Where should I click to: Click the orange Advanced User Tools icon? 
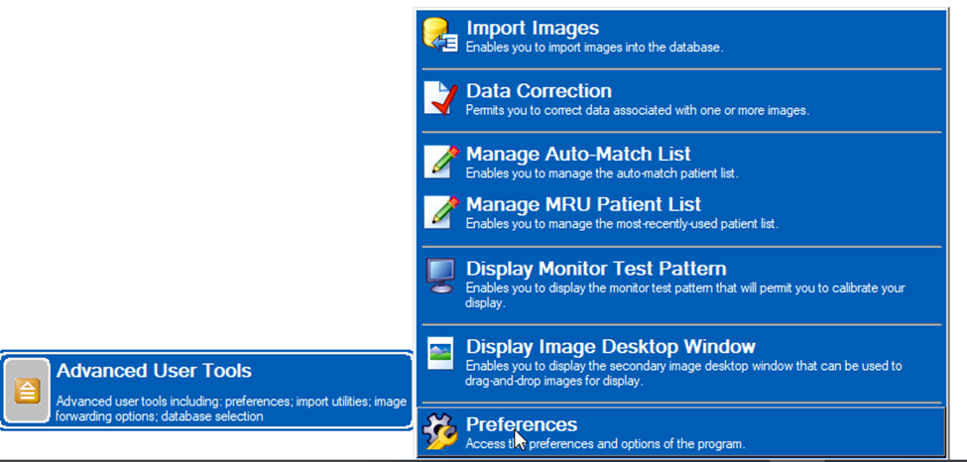click(27, 391)
